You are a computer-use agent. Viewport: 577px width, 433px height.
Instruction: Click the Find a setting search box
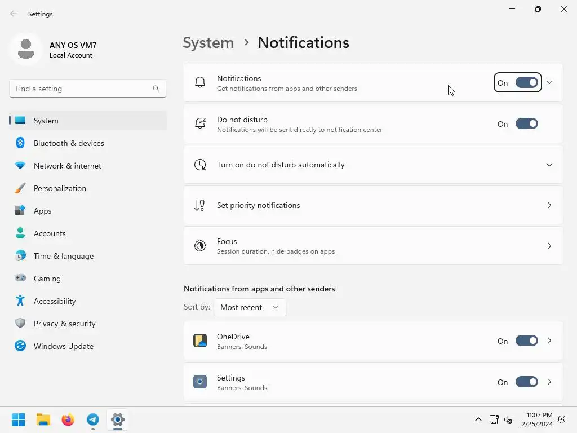coord(82,89)
